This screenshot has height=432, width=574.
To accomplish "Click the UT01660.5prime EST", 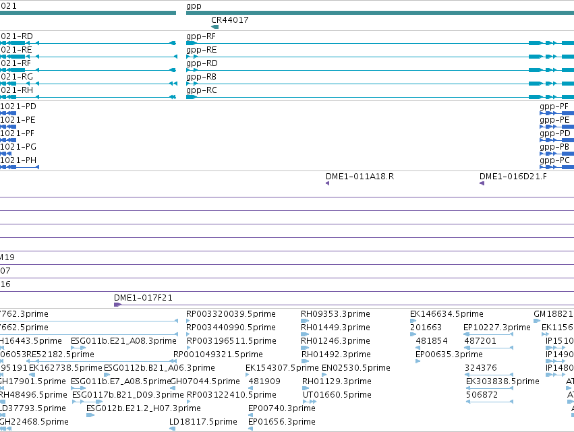I will coord(337,395).
